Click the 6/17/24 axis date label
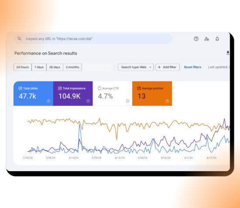The height and width of the screenshot is (208, 240). coord(212,158)
